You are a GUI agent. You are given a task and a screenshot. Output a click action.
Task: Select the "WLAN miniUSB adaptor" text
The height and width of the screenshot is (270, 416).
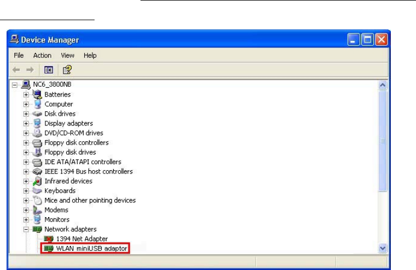pyautogui.click(x=91, y=249)
